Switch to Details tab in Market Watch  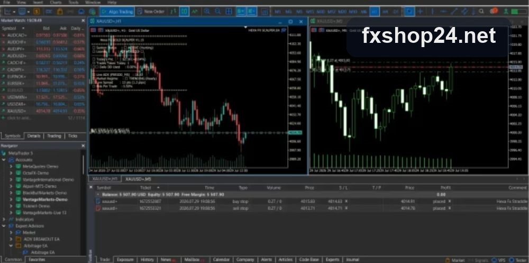point(34,135)
